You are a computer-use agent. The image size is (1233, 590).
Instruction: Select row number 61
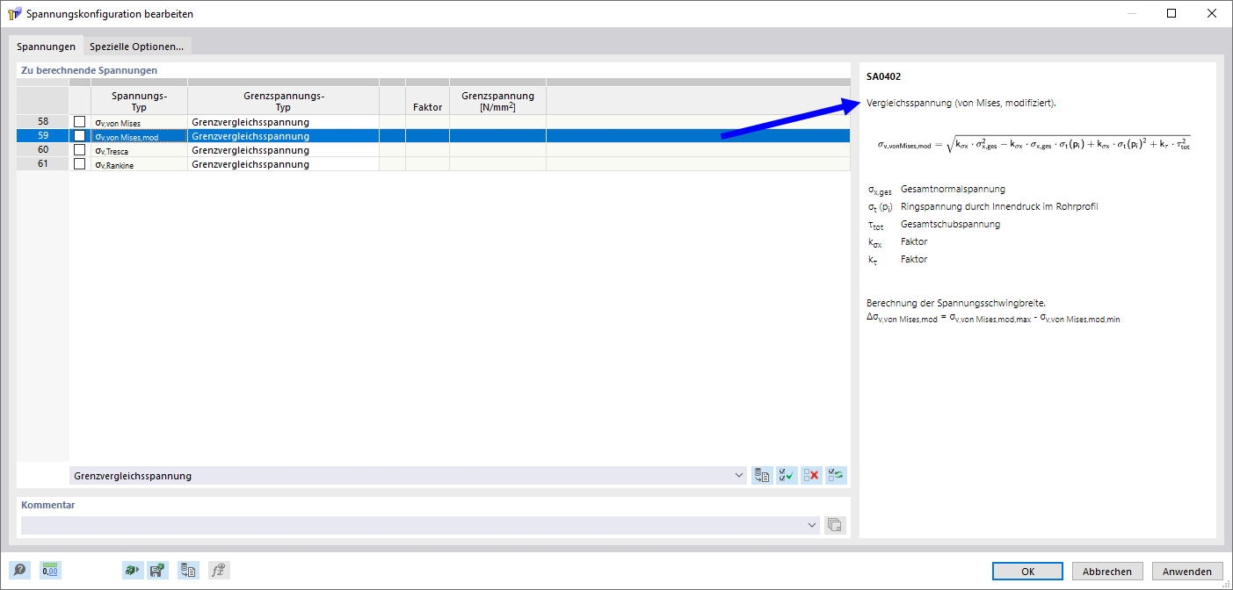(x=43, y=164)
